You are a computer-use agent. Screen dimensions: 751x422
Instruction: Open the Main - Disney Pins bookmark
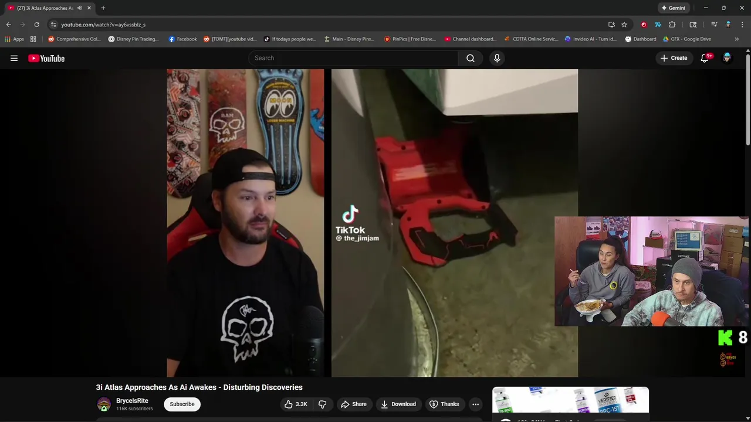click(x=349, y=39)
